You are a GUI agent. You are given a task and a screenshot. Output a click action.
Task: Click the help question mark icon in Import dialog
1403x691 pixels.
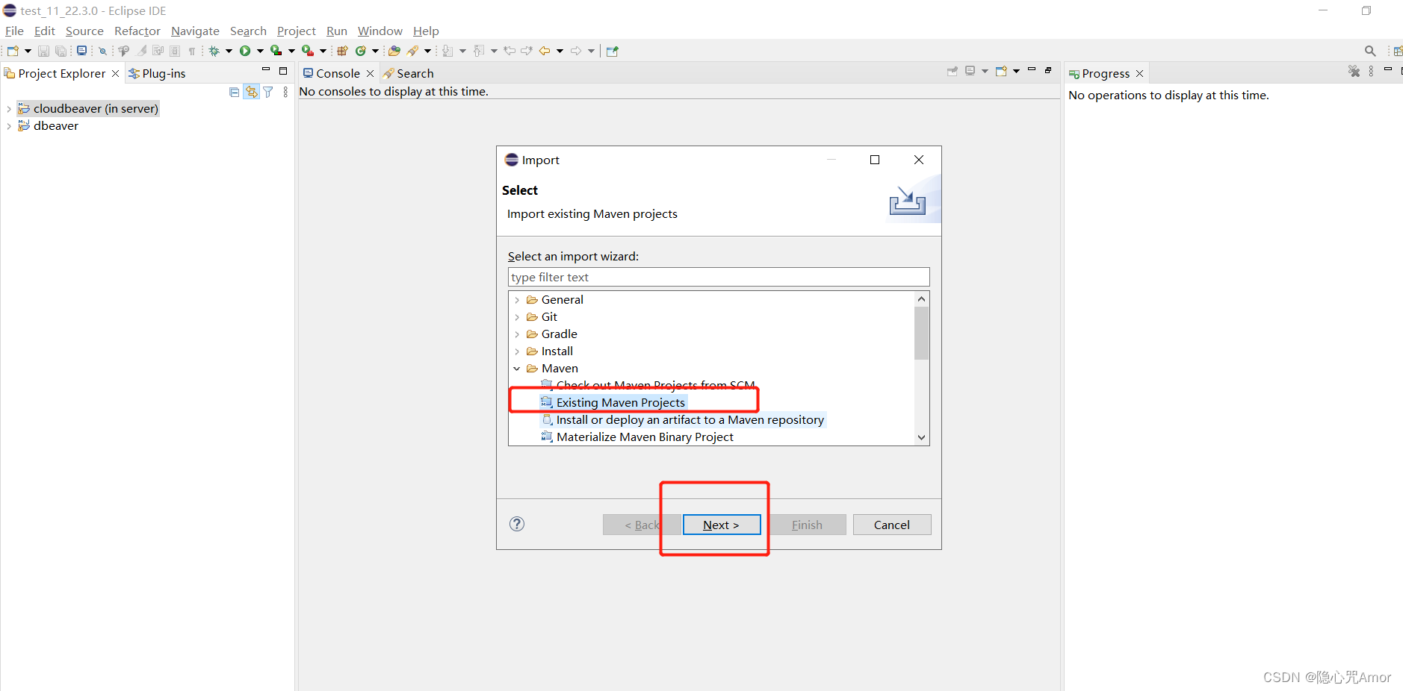(517, 524)
